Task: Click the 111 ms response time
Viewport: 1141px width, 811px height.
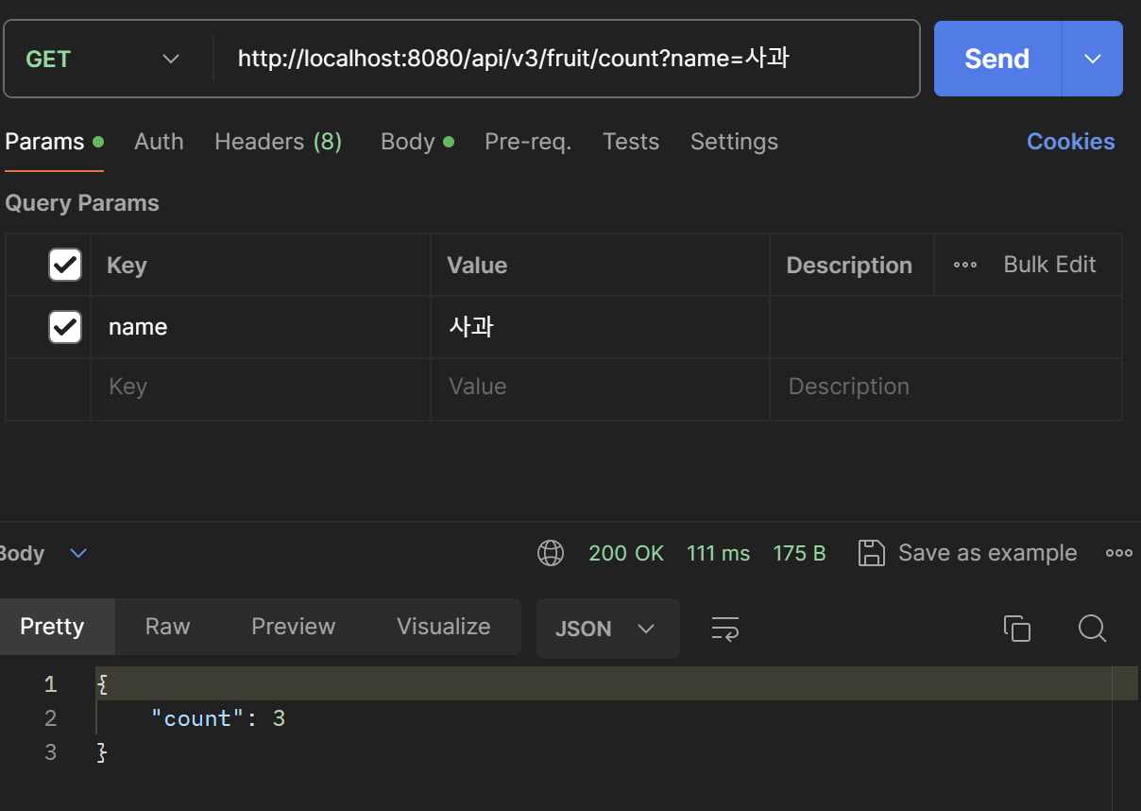Action: coord(719,553)
